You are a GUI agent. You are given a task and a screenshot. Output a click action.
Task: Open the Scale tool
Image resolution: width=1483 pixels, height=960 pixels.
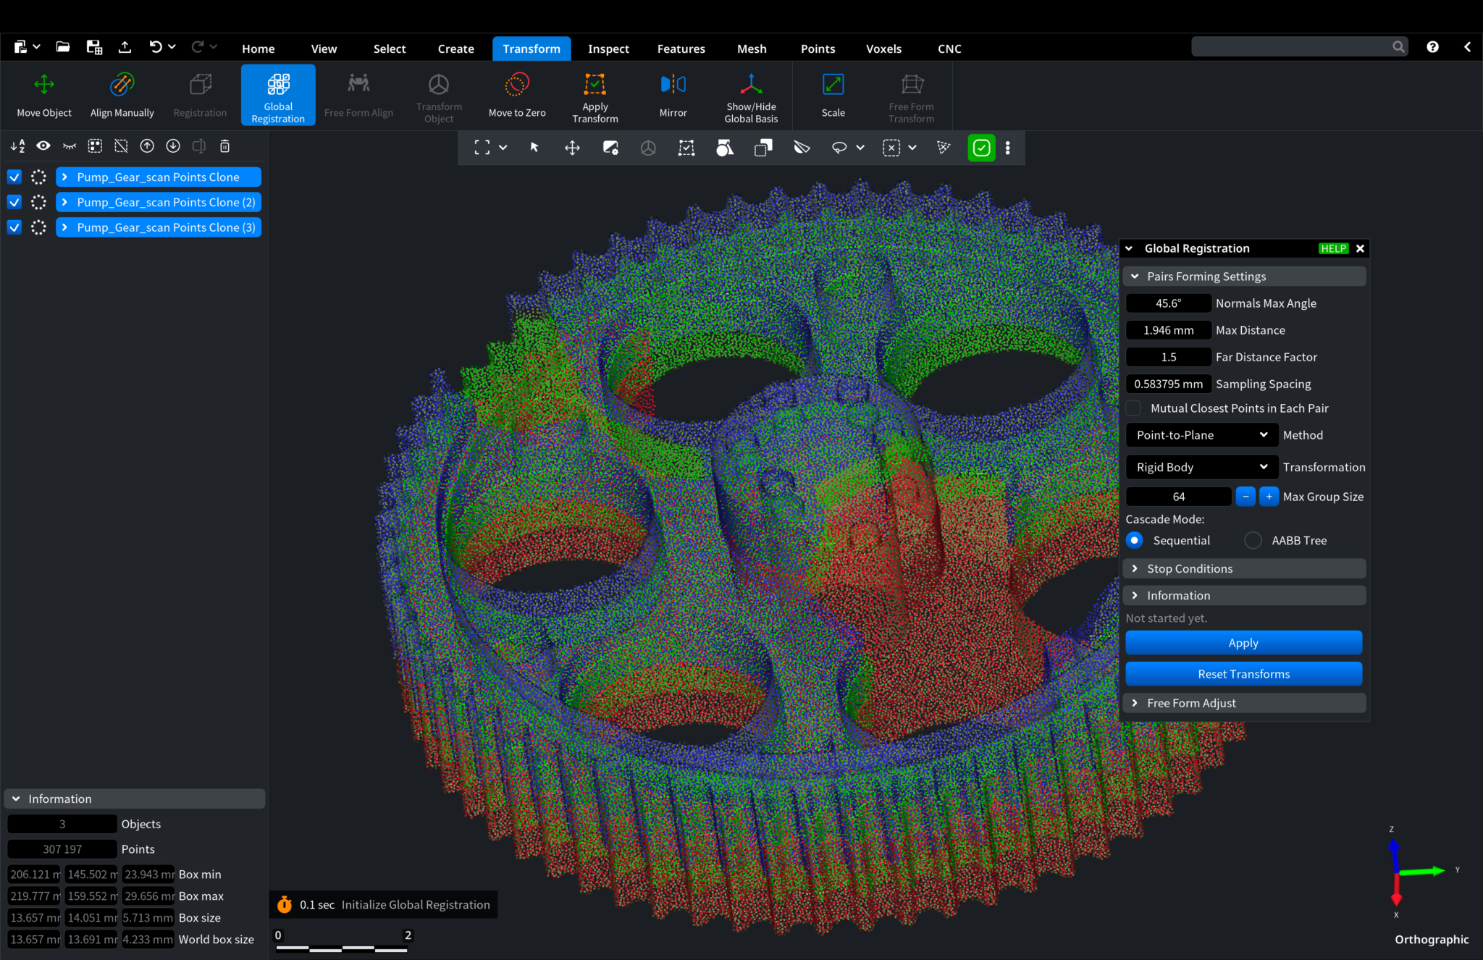click(832, 95)
